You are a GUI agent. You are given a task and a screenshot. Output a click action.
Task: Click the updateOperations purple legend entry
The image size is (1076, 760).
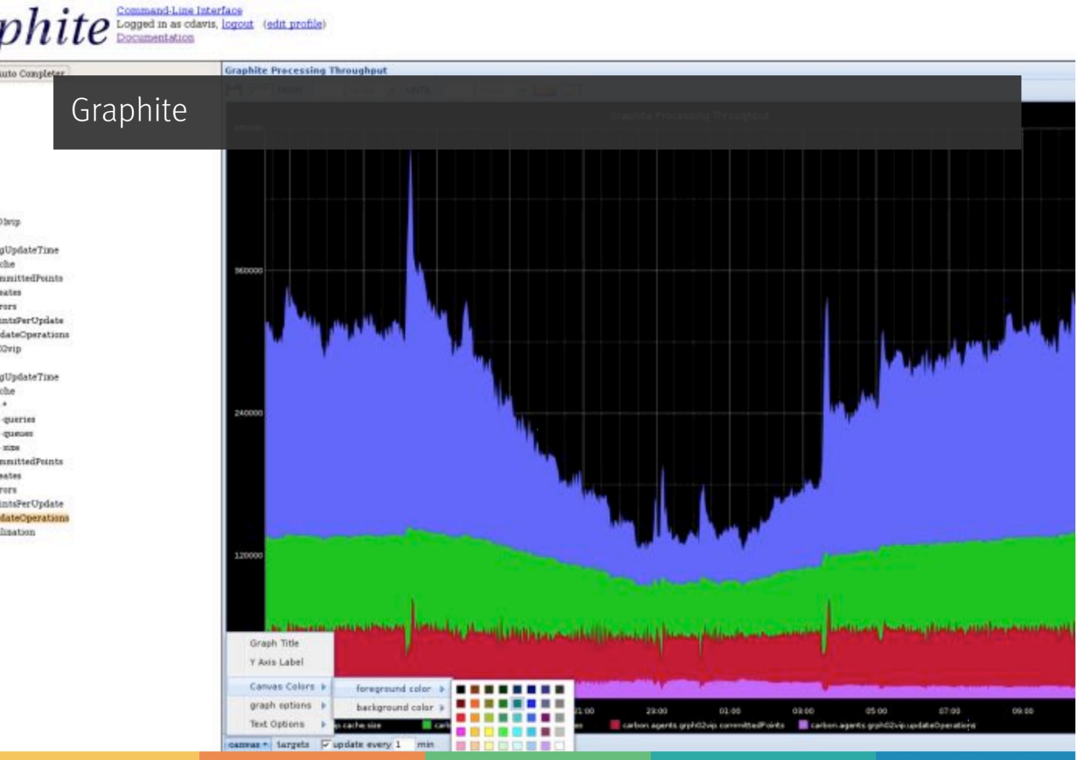click(x=886, y=725)
